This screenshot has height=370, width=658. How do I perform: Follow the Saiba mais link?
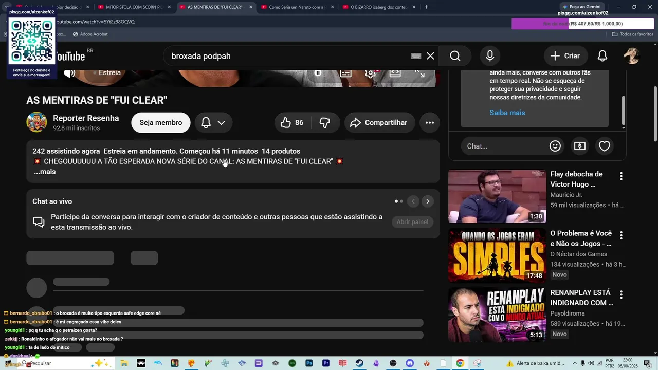[x=507, y=113]
